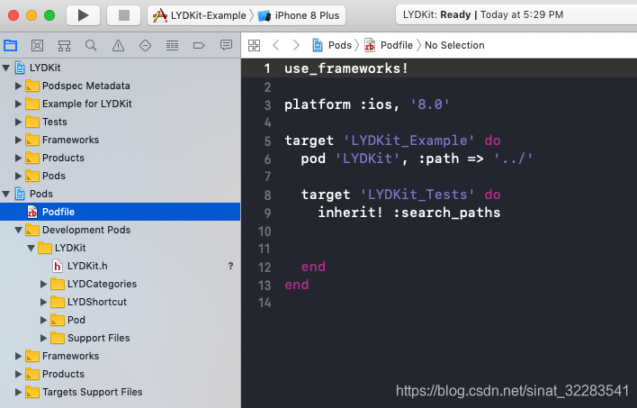This screenshot has height=408, width=637.
Task: Expand the Products folder under LYDKit project
Action: pyautogui.click(x=18, y=158)
